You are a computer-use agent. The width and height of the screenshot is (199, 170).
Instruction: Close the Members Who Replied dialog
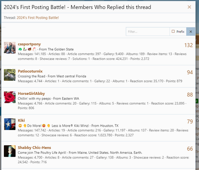[x=189, y=7]
